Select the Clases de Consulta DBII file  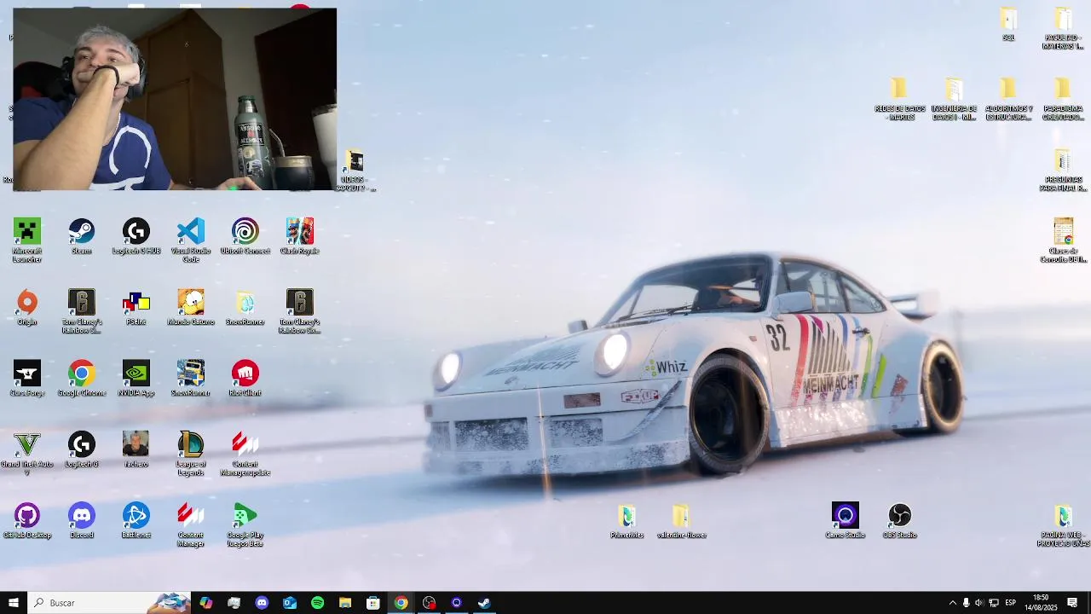pyautogui.click(x=1063, y=240)
